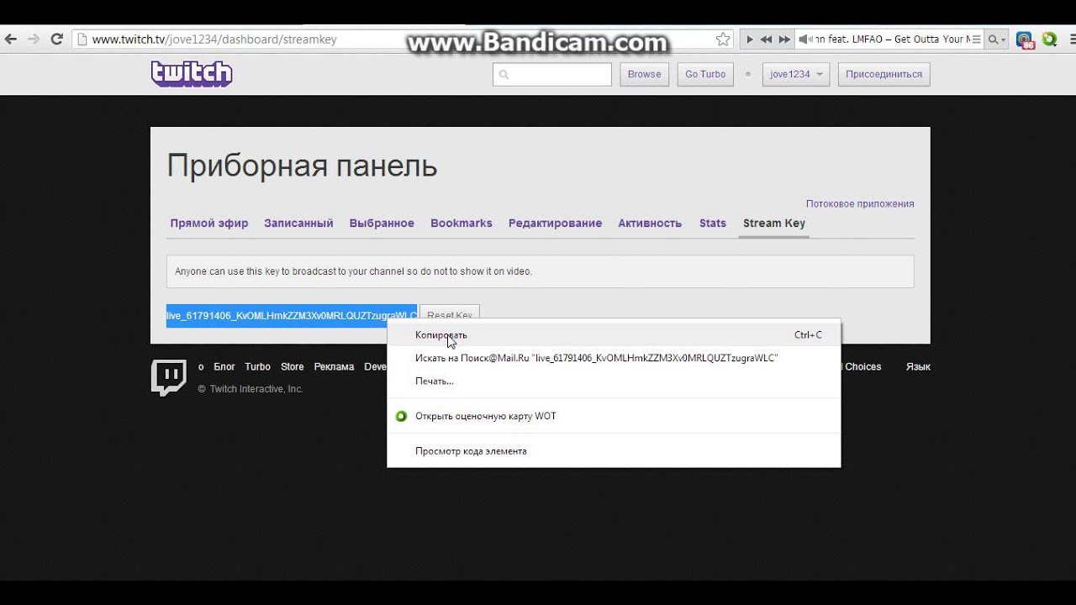Screen dimensions: 1076x605
Task: Choose Копировать in context menu
Action: pyautogui.click(x=614, y=334)
